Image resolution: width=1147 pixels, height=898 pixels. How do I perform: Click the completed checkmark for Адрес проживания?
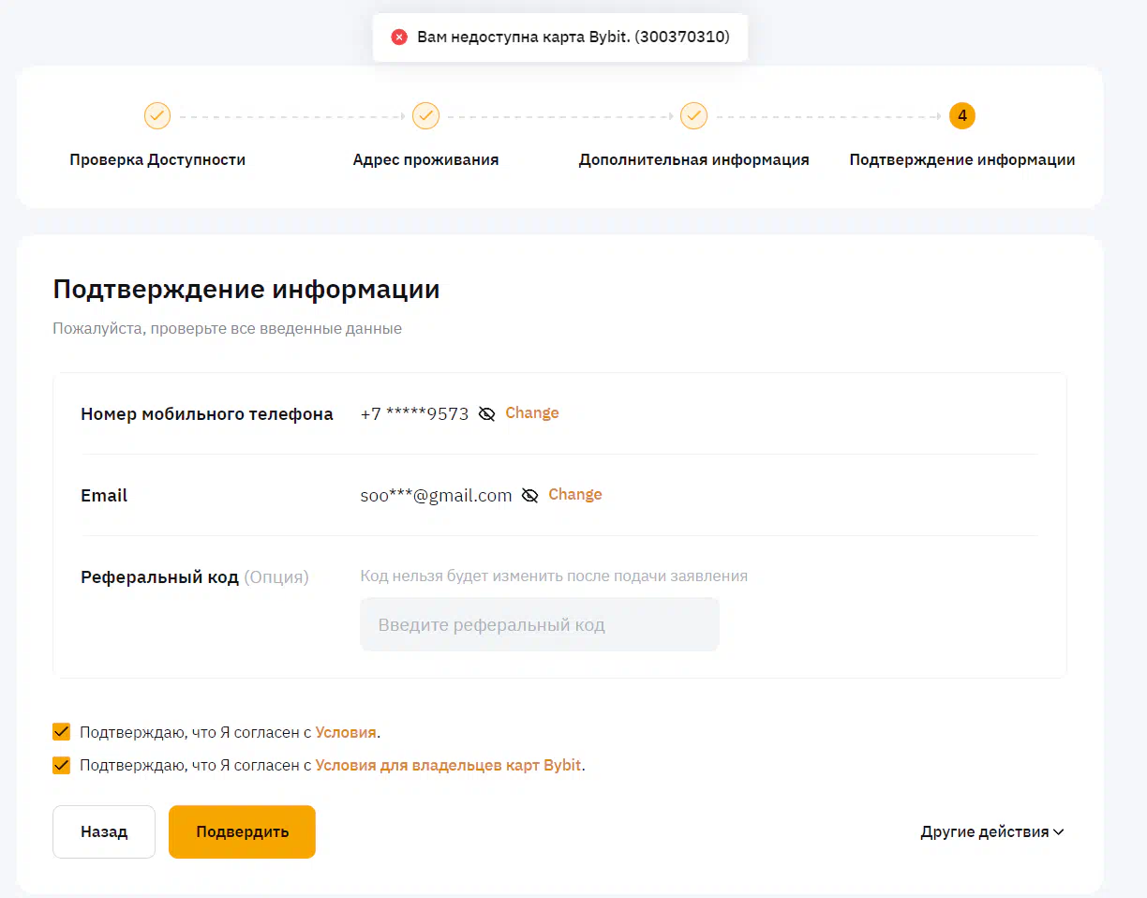coord(425,116)
